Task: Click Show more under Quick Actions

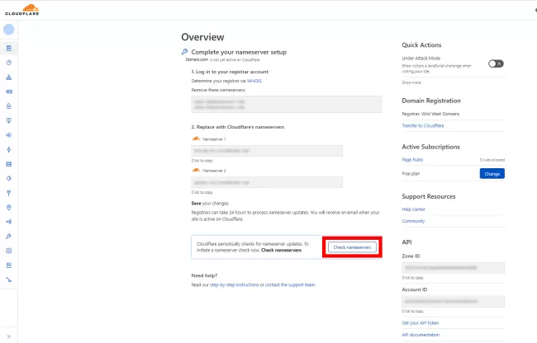Action: tap(411, 82)
